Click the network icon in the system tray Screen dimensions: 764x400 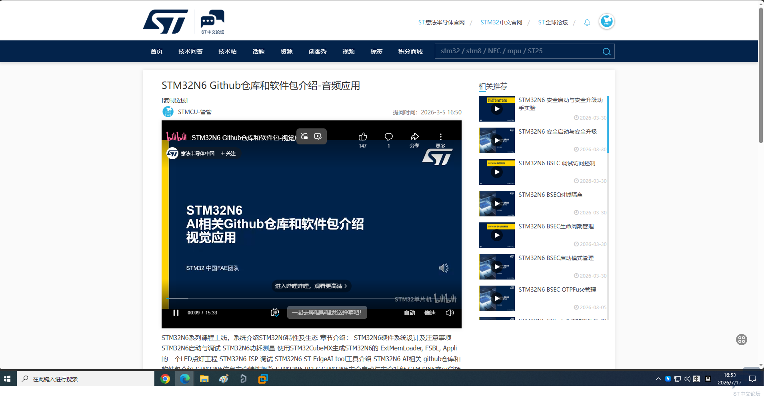tap(677, 379)
